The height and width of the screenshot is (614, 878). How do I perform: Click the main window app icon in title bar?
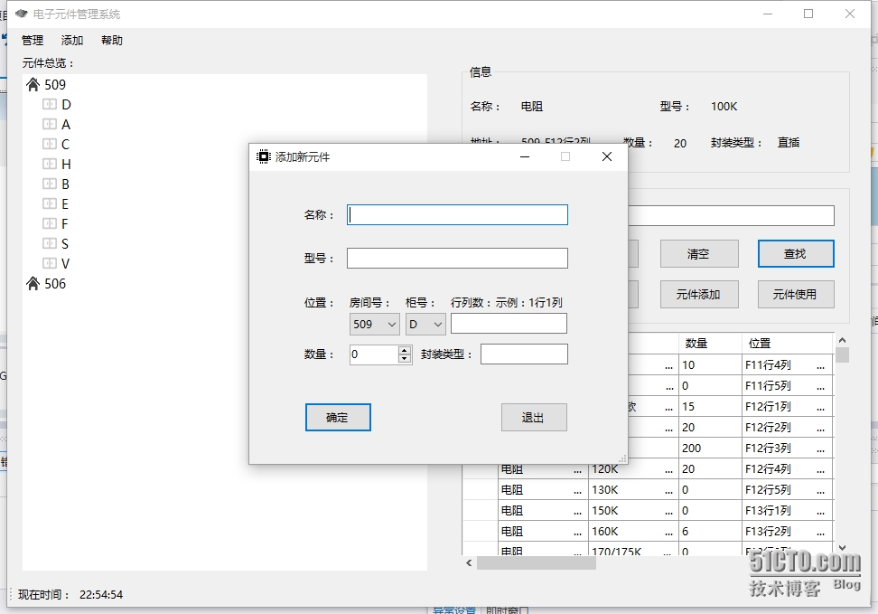22,14
